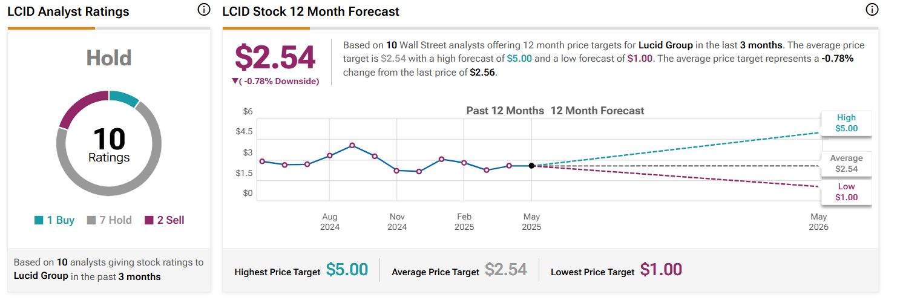Select the 1 Buy legend label

pyautogui.click(x=59, y=220)
